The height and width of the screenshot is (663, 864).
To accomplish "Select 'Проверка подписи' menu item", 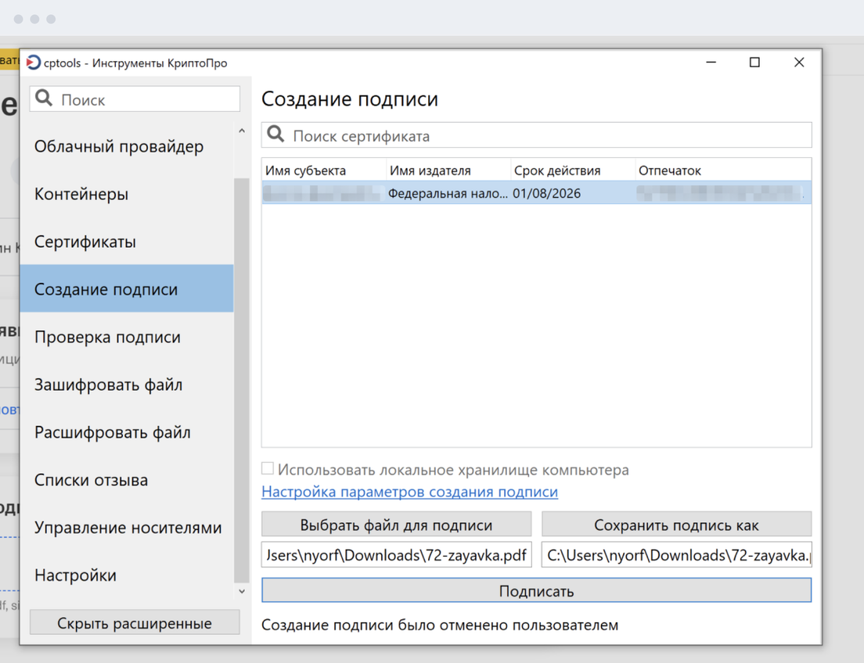I will pyautogui.click(x=107, y=338).
